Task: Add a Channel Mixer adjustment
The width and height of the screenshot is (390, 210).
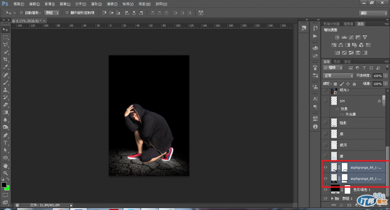Action: click(x=361, y=45)
